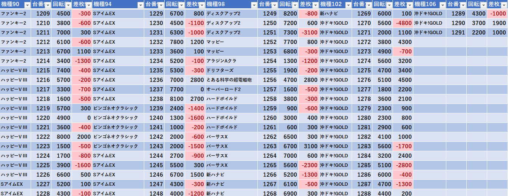Viewport: 508px width, 196px height.
Task: Select machine number cell 1251
Action: click(268, 32)
